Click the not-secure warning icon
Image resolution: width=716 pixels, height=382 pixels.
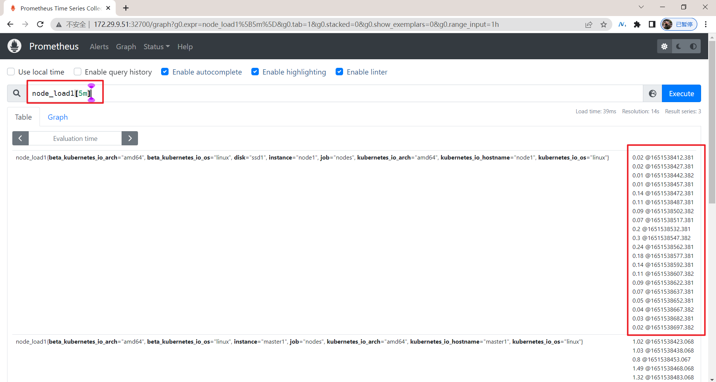coord(59,25)
